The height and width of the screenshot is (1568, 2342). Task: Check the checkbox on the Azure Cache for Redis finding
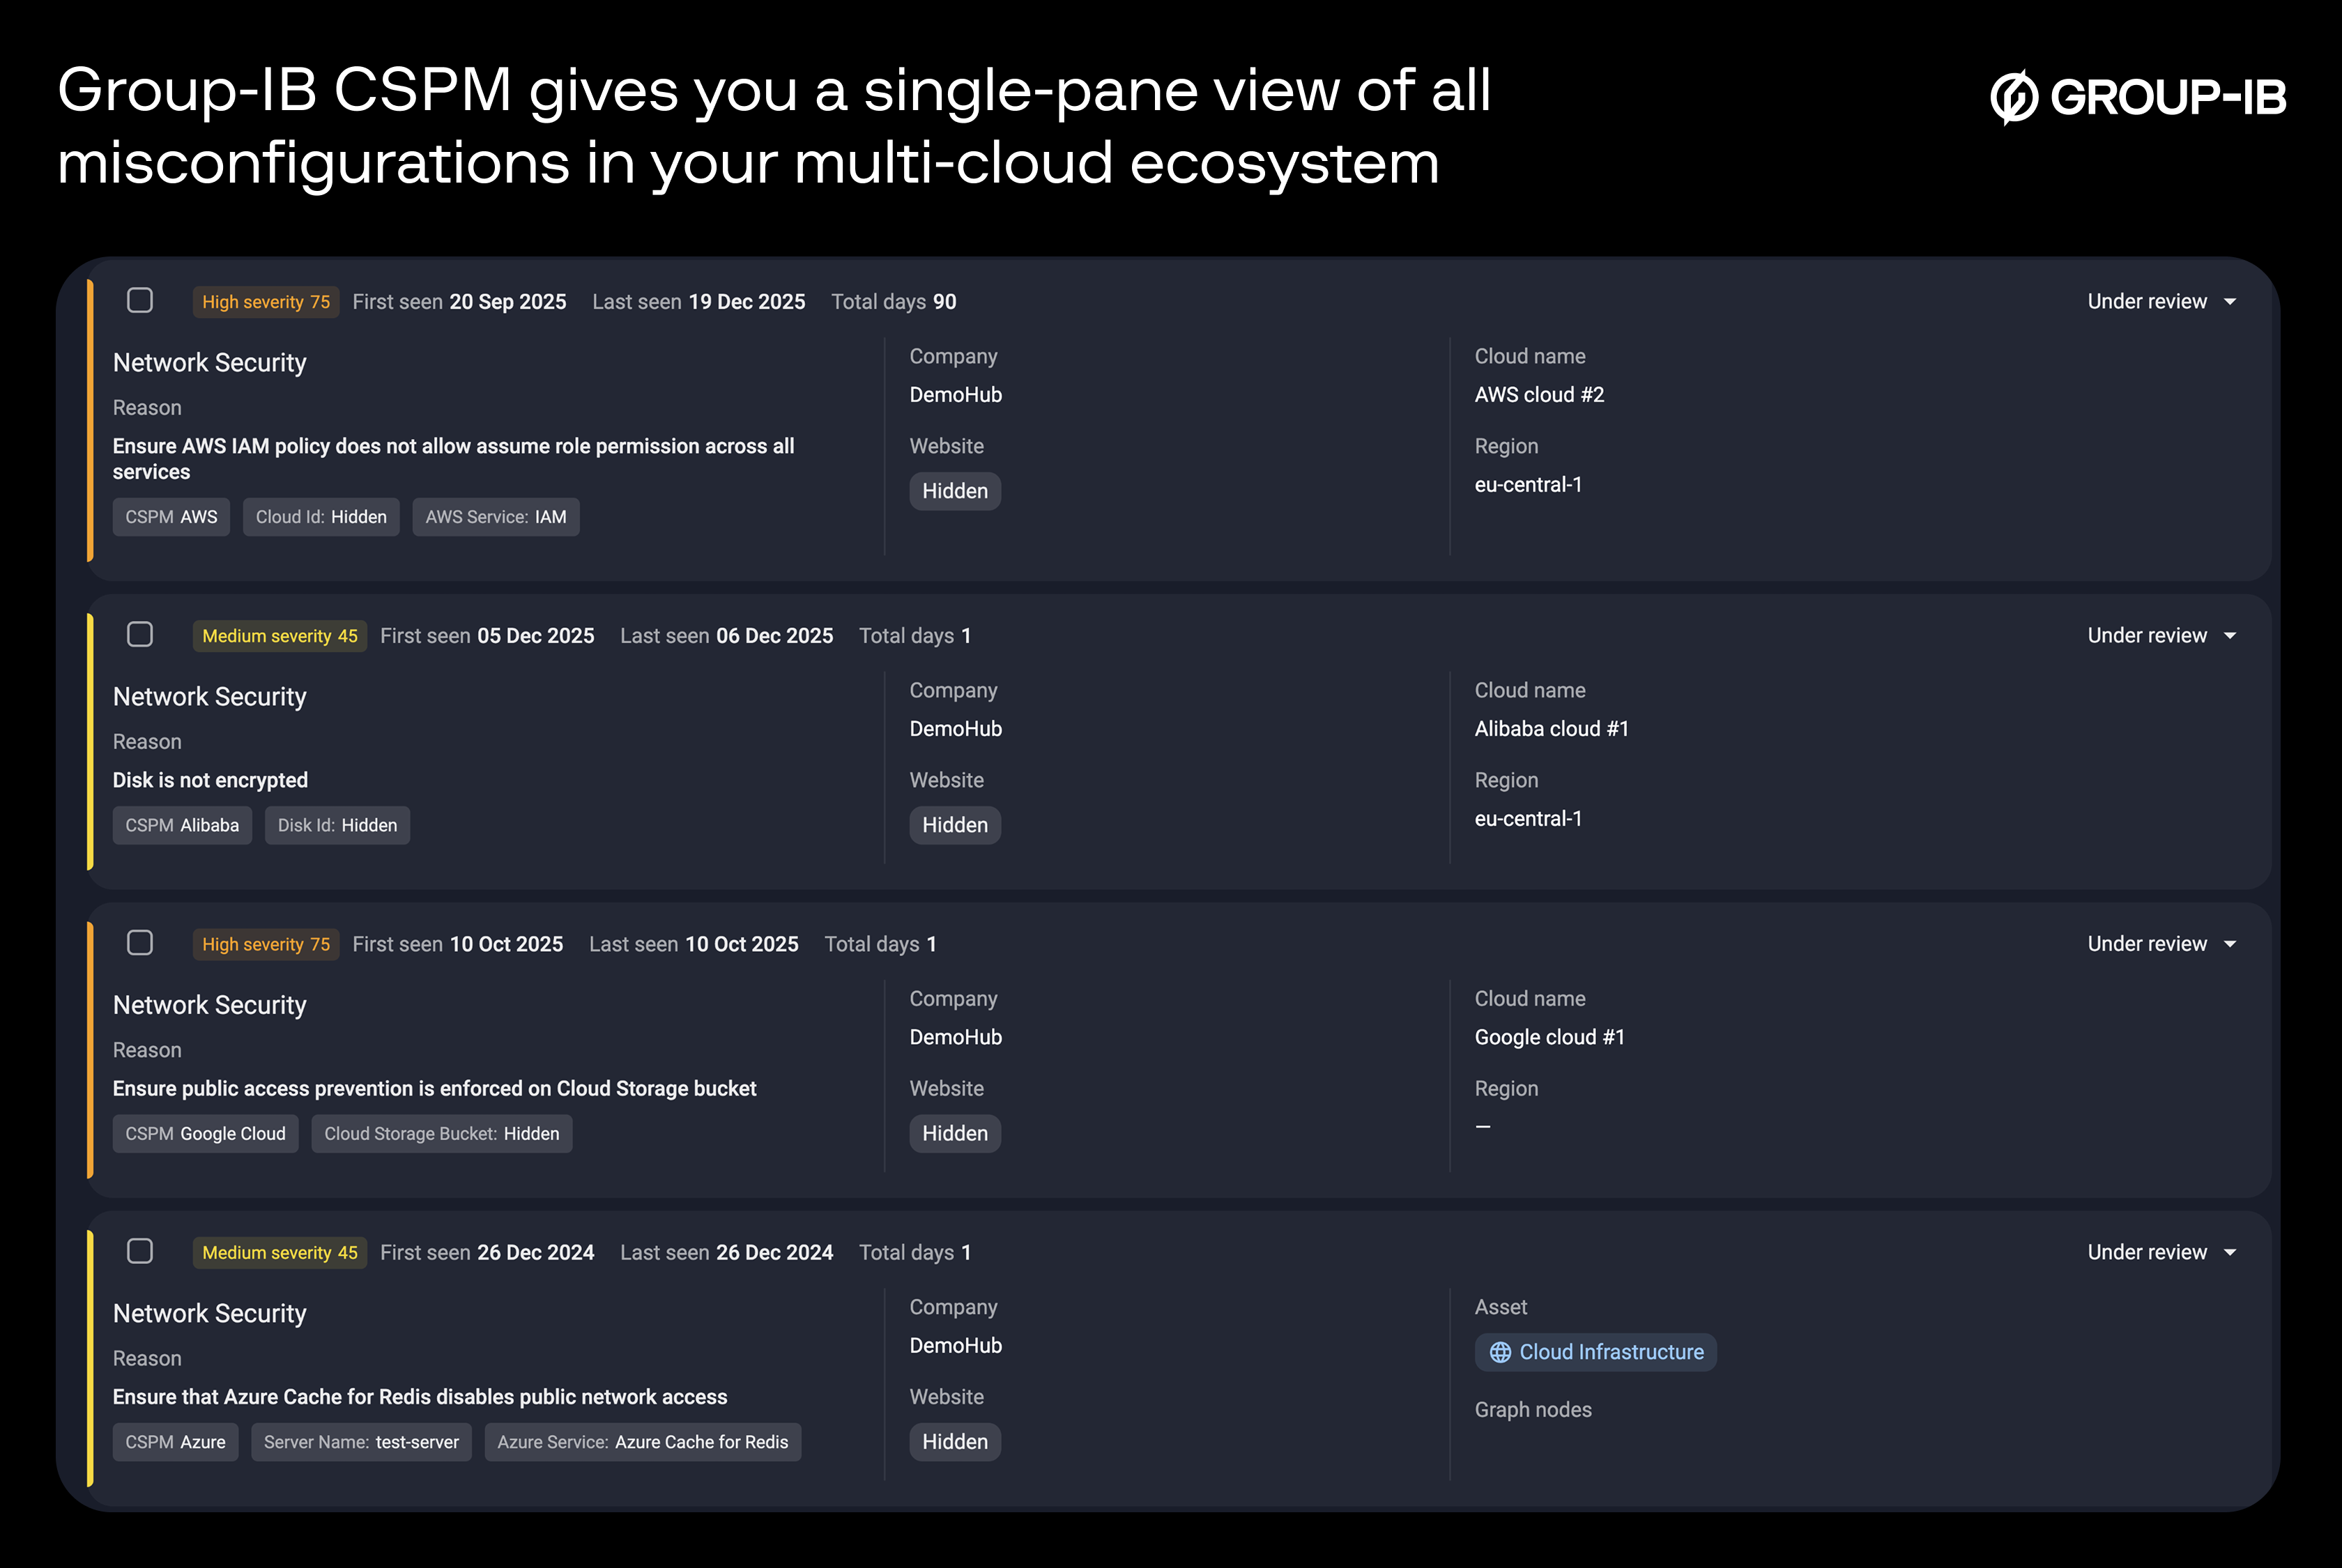(140, 1251)
